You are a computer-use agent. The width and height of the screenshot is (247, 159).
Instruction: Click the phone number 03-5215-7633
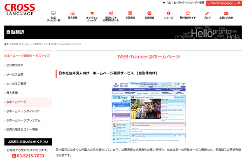[x=30, y=156]
